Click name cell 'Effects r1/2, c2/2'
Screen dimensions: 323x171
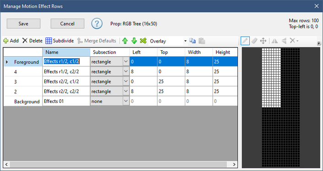(66, 72)
